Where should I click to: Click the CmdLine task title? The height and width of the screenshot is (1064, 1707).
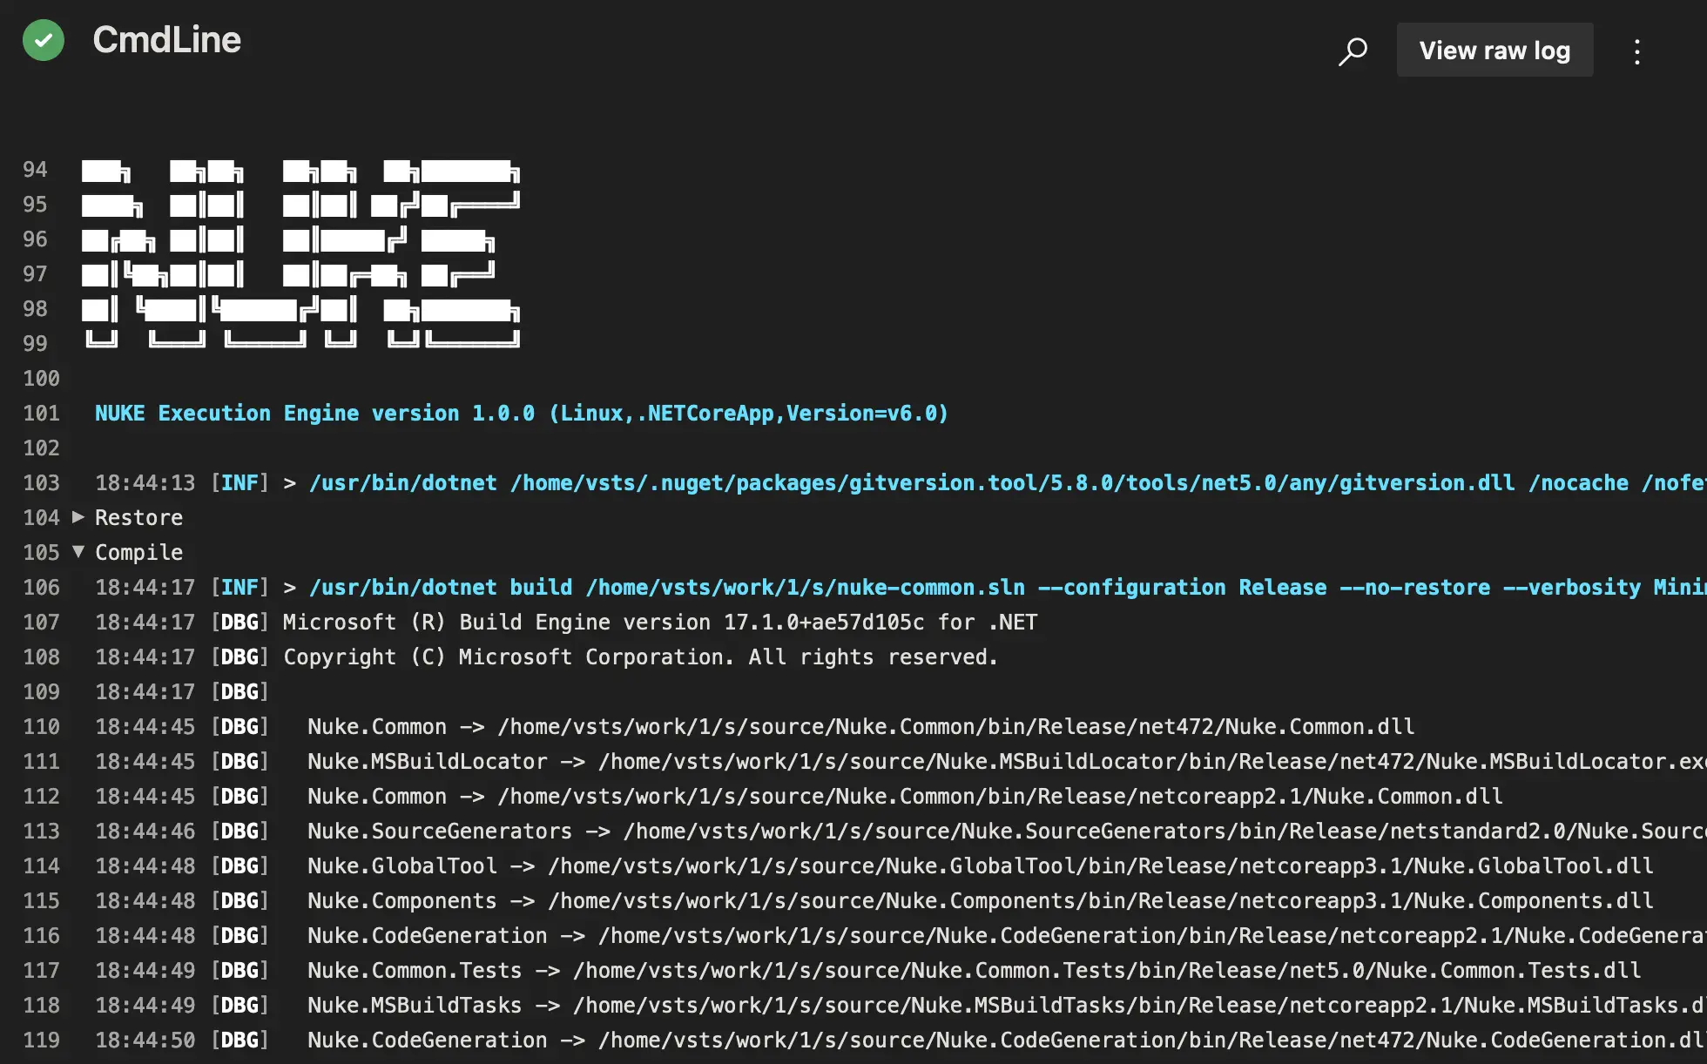166,40
